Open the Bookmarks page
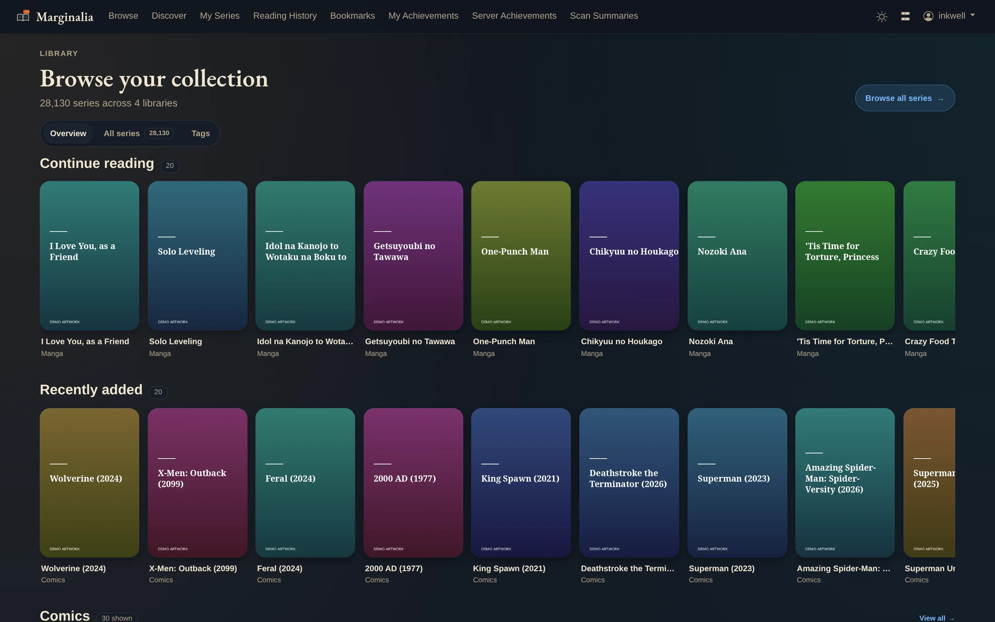 [352, 16]
